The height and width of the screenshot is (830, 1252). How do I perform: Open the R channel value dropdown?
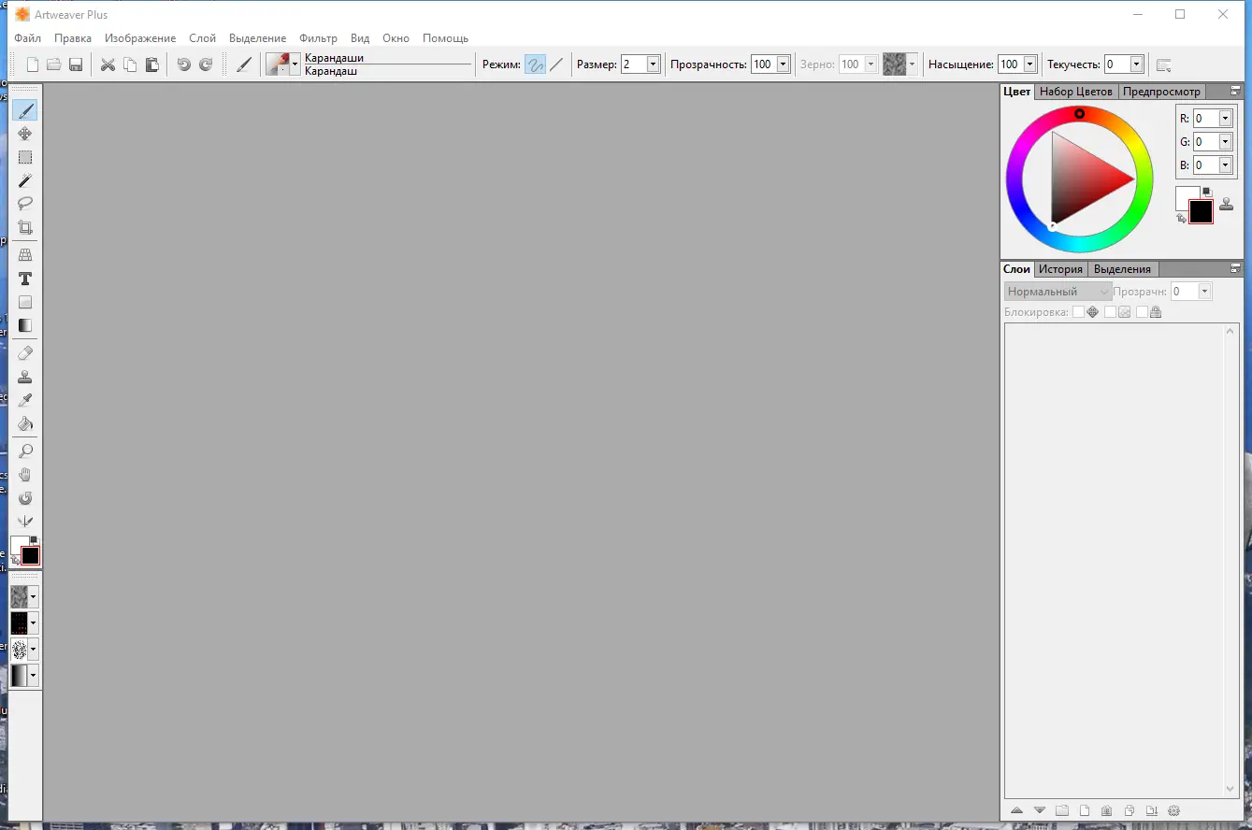pos(1225,119)
